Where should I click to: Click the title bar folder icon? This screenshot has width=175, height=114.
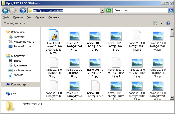(x=3, y=3)
